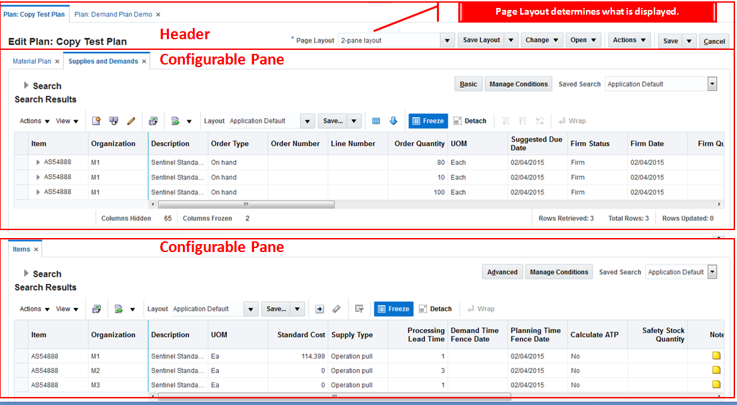The width and height of the screenshot is (737, 405).
Task: Click the refresh icon in Supplies and Demands toolbar
Action: point(153,121)
